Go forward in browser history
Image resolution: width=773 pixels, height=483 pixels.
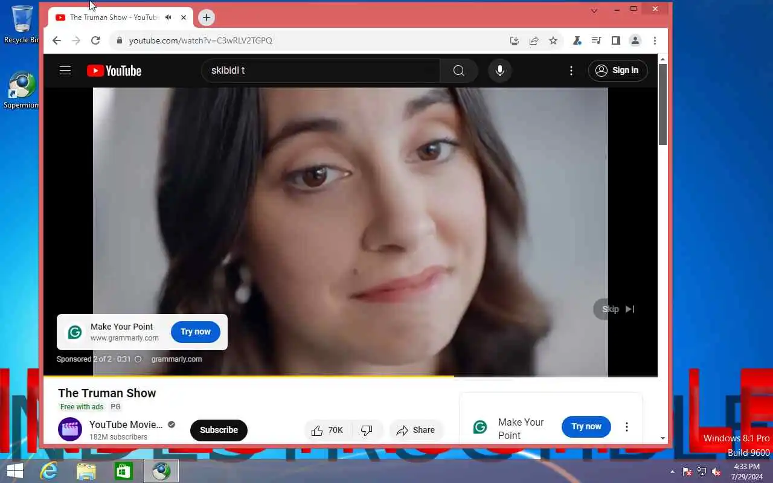pos(76,40)
